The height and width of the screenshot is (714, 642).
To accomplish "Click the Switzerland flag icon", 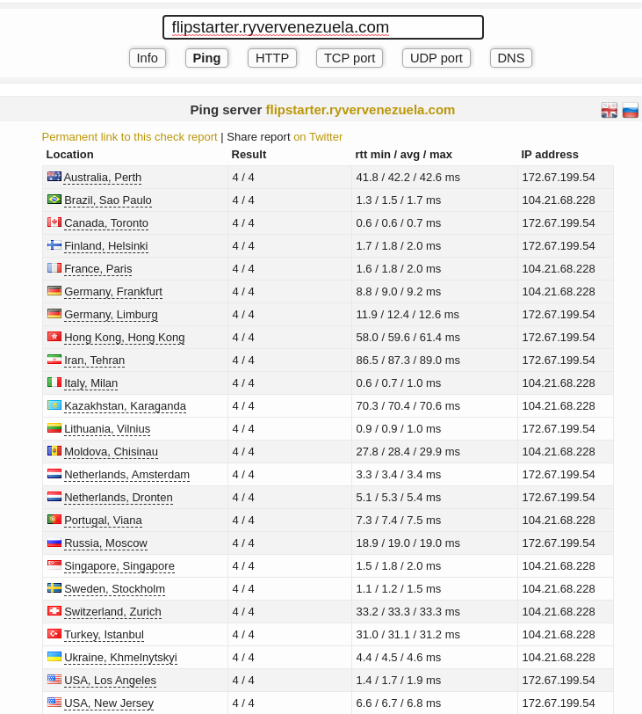I will pyautogui.click(x=54, y=610).
